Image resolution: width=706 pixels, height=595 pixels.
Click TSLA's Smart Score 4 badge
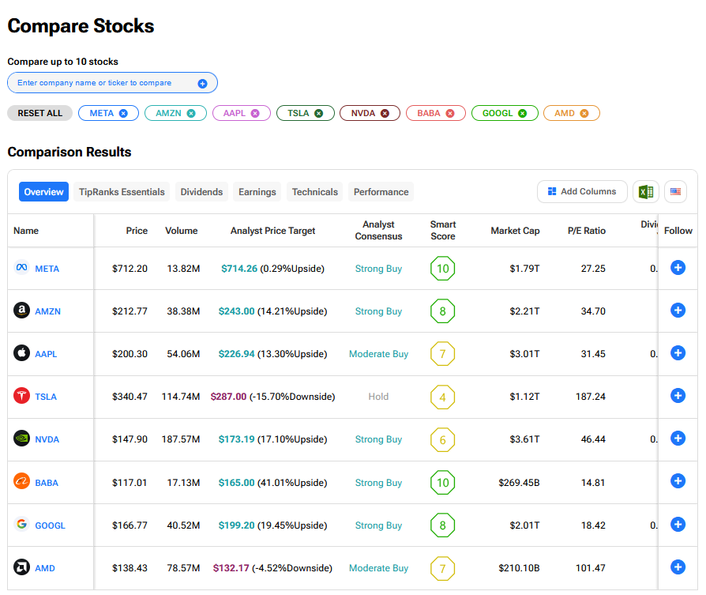pos(442,397)
